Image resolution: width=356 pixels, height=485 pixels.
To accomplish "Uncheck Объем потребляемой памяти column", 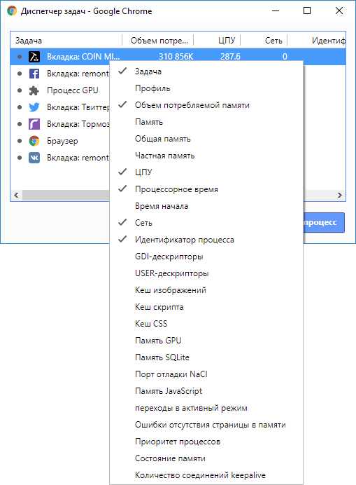I will (206, 105).
